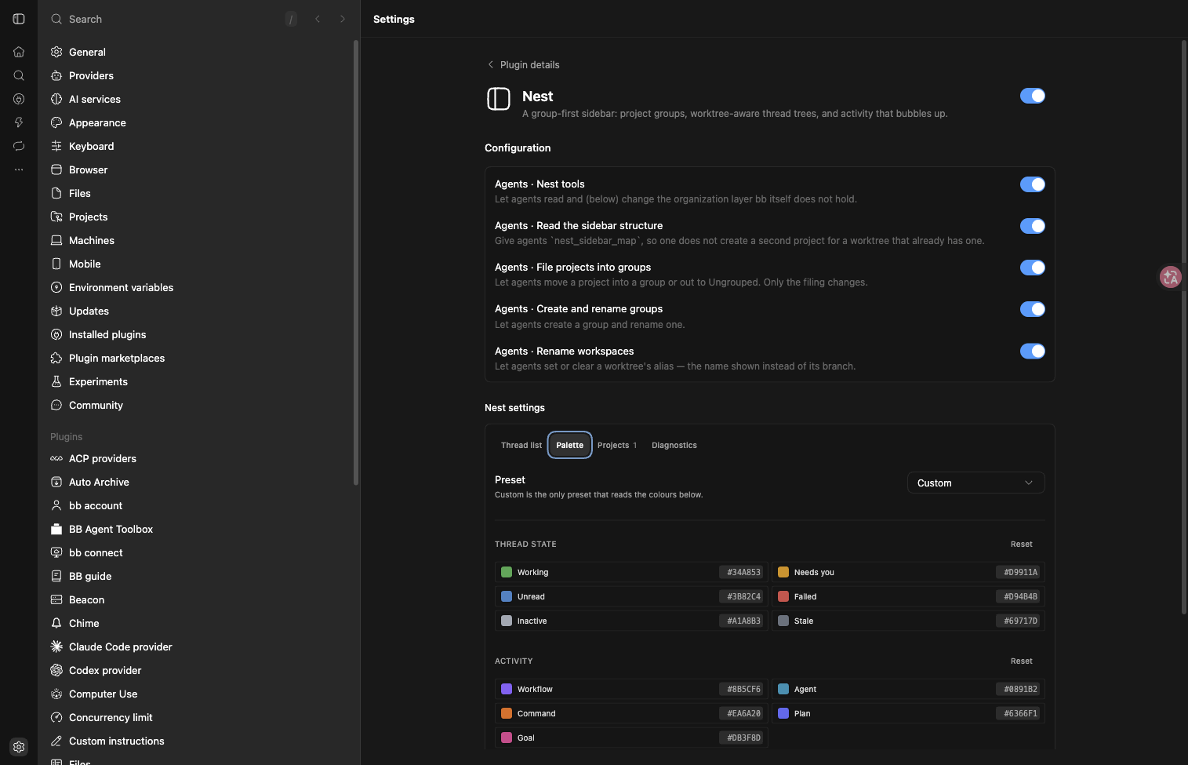Screen dimensions: 1188x765
Task: Switch to the Diagnostics tab
Action: pyautogui.click(x=674, y=445)
